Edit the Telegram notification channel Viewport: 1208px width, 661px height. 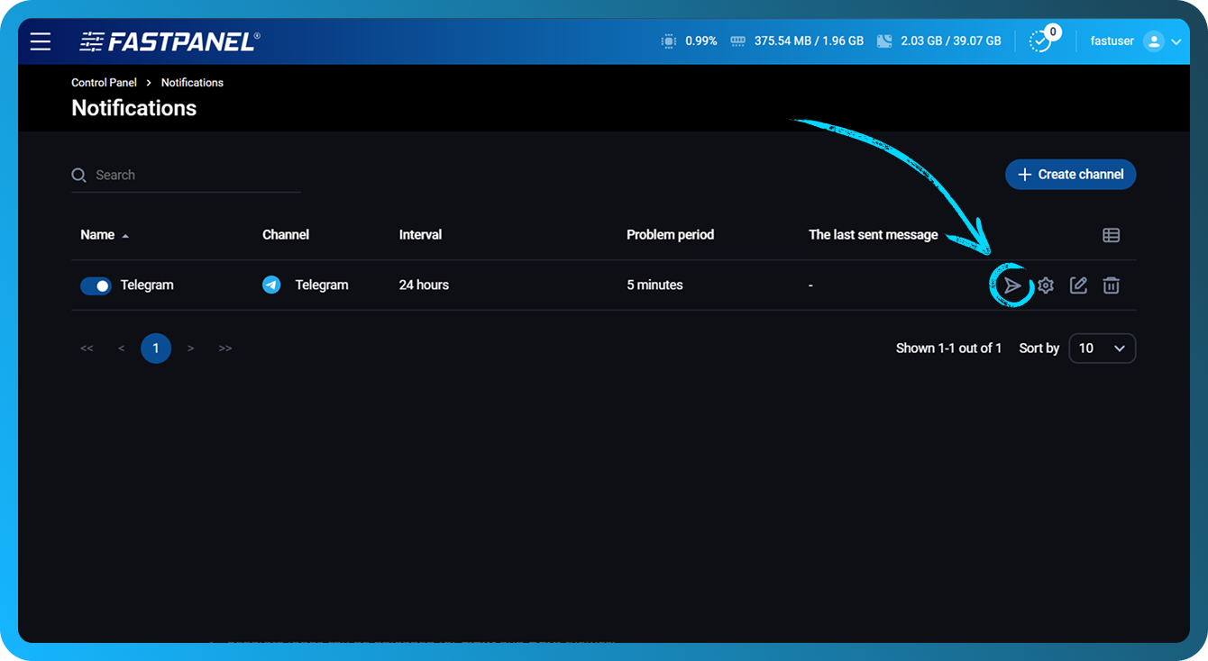click(x=1078, y=285)
